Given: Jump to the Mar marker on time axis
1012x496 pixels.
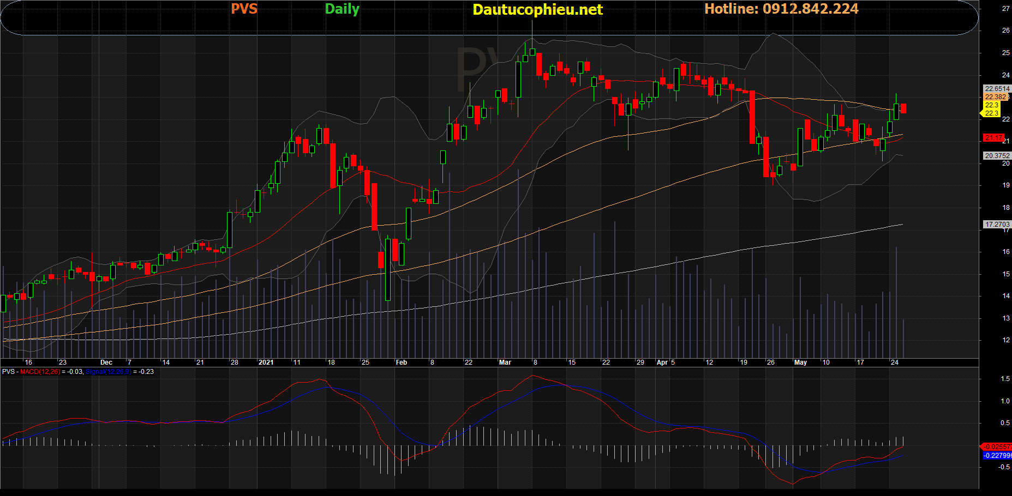Looking at the screenshot, I should pos(505,362).
